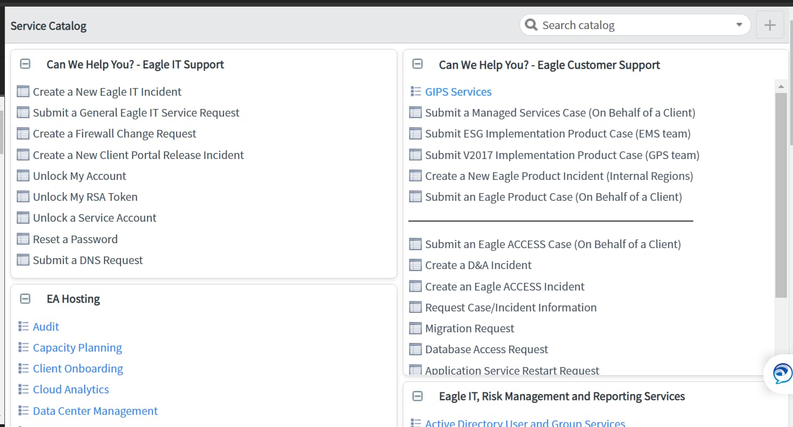Collapse the EA Hosting section
This screenshot has width=793, height=427.
pos(25,299)
